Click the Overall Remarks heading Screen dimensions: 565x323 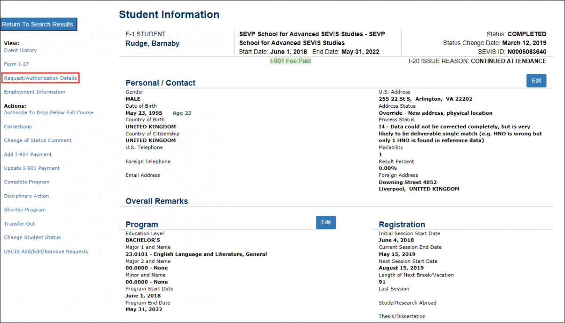click(157, 201)
